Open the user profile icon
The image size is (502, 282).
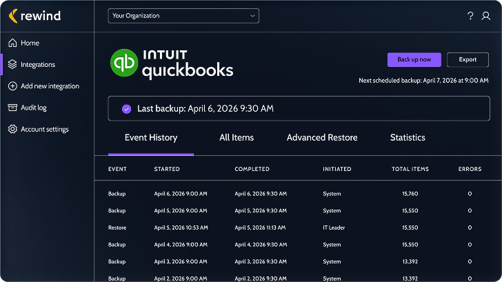tap(485, 16)
